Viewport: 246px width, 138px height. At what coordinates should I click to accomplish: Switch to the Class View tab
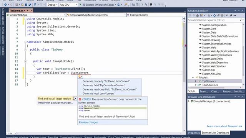pyautogui.click(x=215, y=91)
